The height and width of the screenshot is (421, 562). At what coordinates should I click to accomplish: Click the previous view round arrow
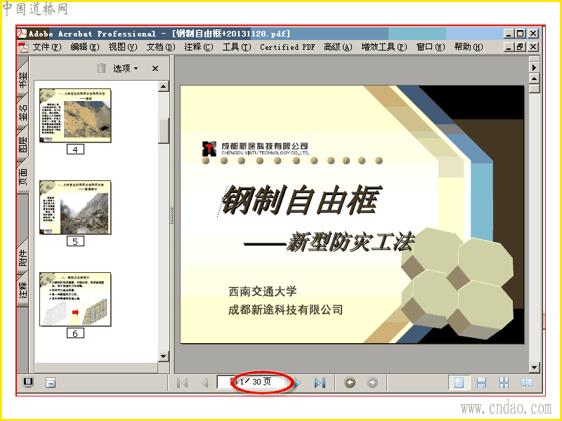coord(350,382)
